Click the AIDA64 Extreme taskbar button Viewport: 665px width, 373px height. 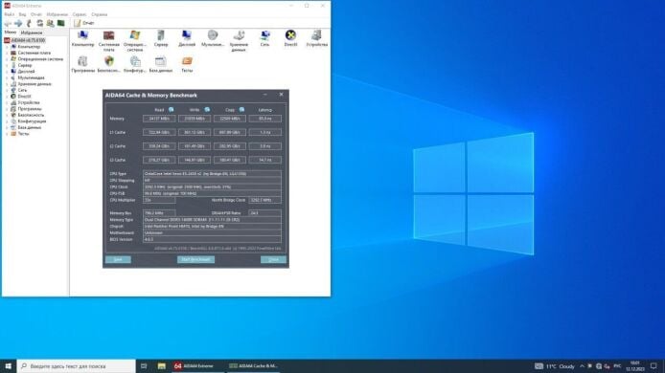click(x=198, y=365)
